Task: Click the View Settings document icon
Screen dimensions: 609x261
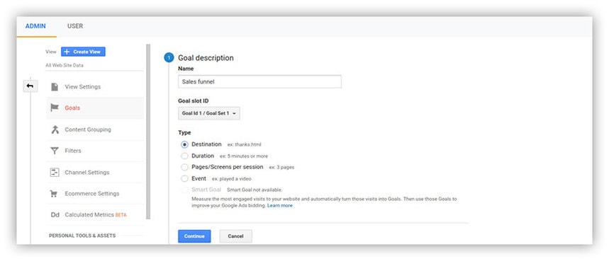Action: (55, 87)
